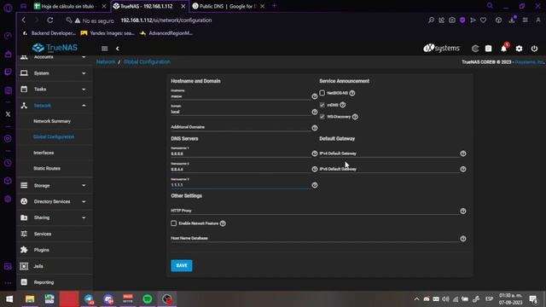Image resolution: width=546 pixels, height=307 pixels.
Task: Open the alerts bell icon
Action: tap(503, 49)
